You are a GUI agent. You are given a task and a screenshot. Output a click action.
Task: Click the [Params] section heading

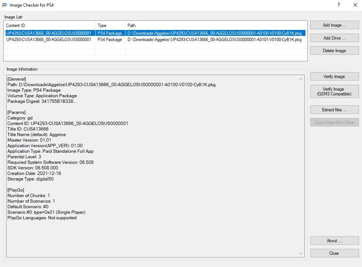click(16, 112)
